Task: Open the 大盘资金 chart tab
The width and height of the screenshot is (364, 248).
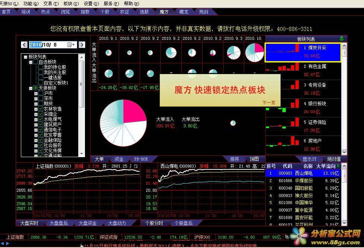Action: pos(88,223)
